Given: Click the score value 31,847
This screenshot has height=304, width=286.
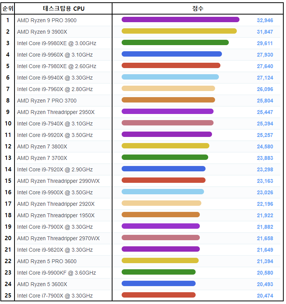Looking at the screenshot, I should click(265, 32).
